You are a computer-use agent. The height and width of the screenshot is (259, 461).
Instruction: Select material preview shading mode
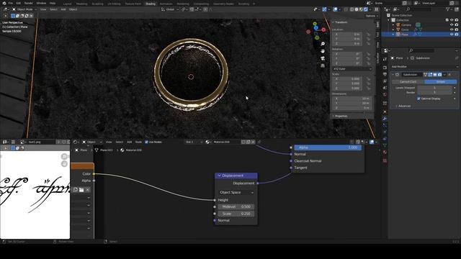tap(361, 9)
